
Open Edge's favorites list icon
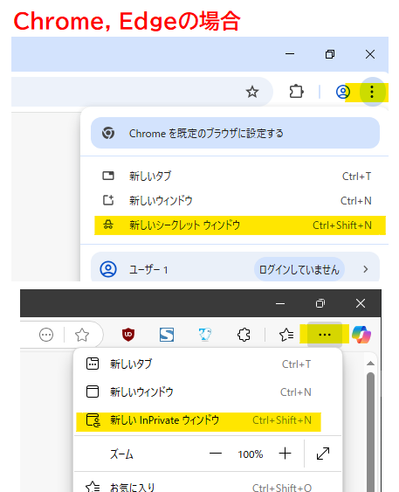[x=286, y=335]
